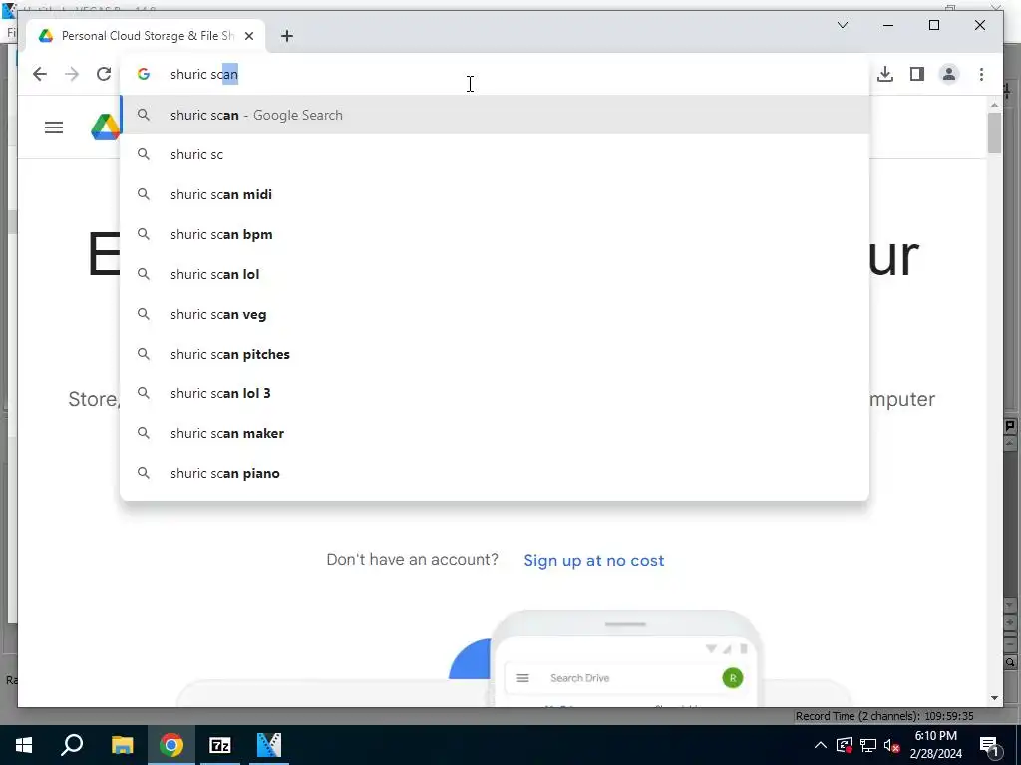Open the Windows Start menu
This screenshot has width=1021, height=765.
click(24, 745)
